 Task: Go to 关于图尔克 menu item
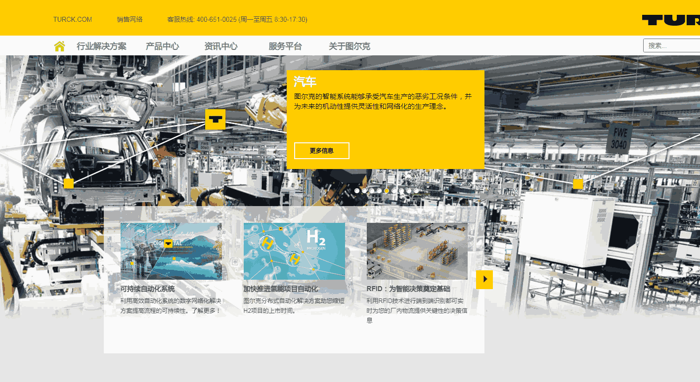[350, 46]
